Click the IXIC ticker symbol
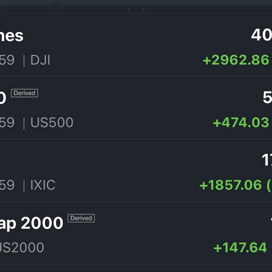This screenshot has width=272, height=272. point(43,185)
